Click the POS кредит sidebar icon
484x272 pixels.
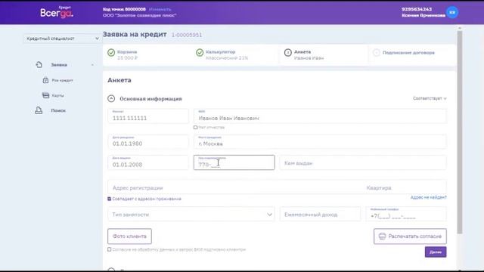(x=45, y=80)
